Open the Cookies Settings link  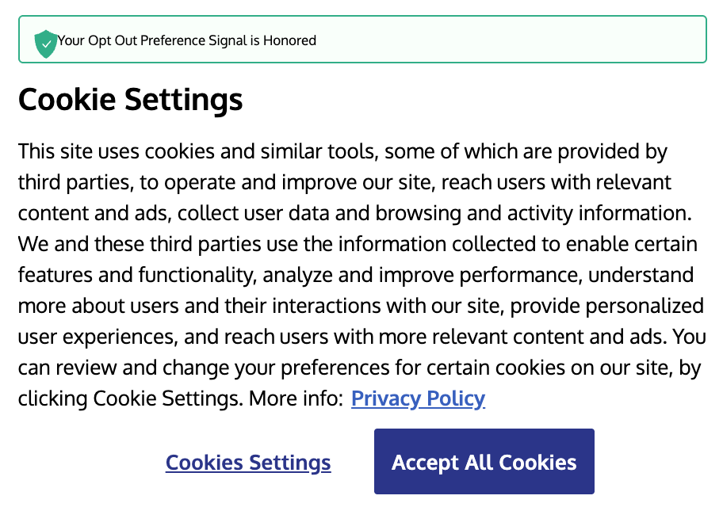(248, 463)
